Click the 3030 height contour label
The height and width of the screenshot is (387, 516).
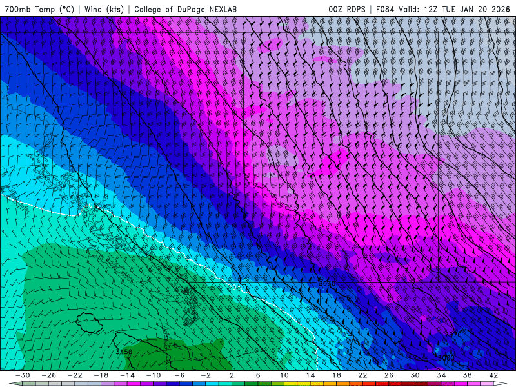point(327,283)
